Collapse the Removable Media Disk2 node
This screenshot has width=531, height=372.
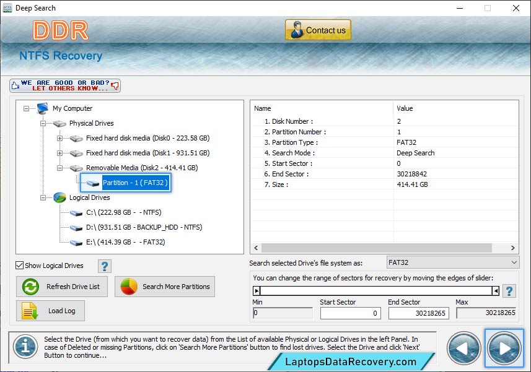click(59, 168)
